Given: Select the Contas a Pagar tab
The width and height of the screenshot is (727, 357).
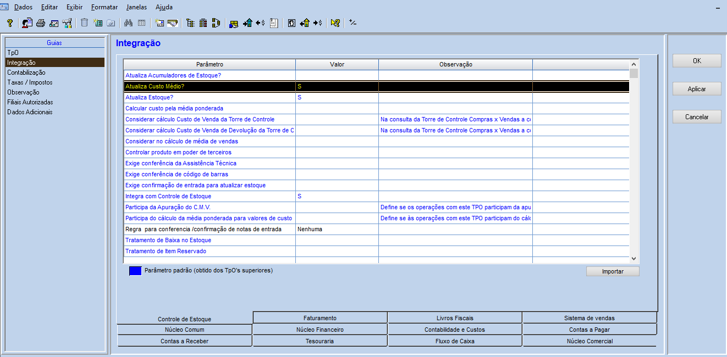Looking at the screenshot, I should click(589, 330).
